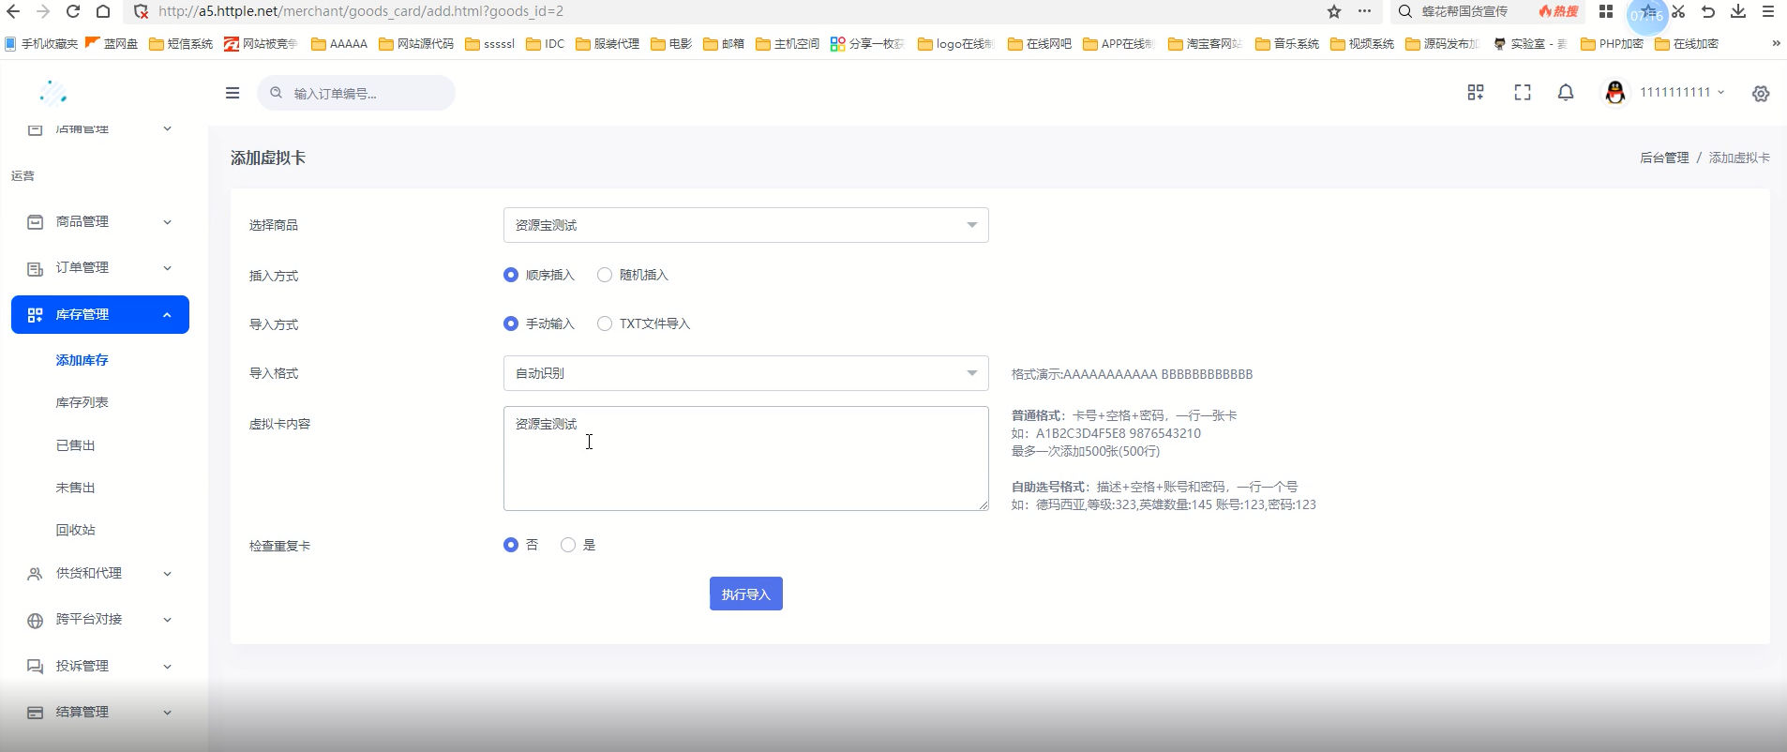Click the 订单管理 sidebar icon

pos(36,268)
